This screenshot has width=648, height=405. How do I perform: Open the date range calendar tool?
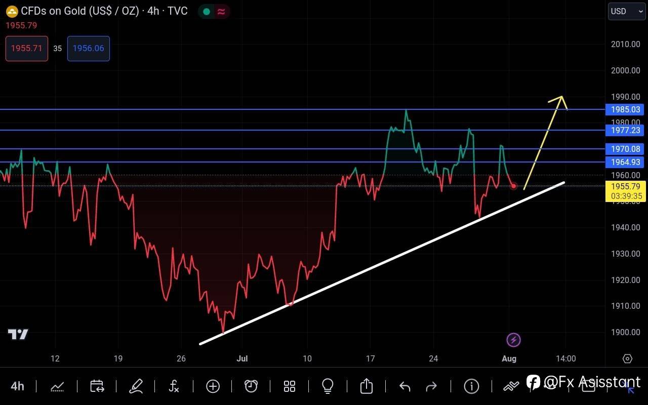pyautogui.click(x=97, y=386)
